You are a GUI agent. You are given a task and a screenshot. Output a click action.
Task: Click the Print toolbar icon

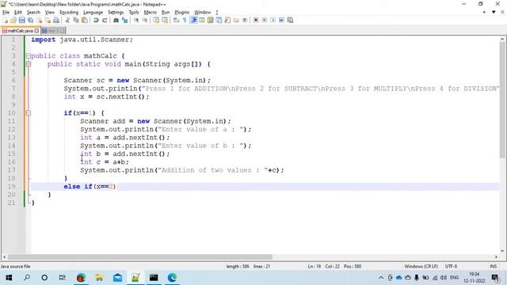[56, 20]
